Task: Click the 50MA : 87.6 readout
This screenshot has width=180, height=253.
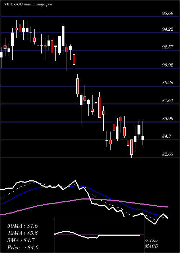Action: point(22,226)
